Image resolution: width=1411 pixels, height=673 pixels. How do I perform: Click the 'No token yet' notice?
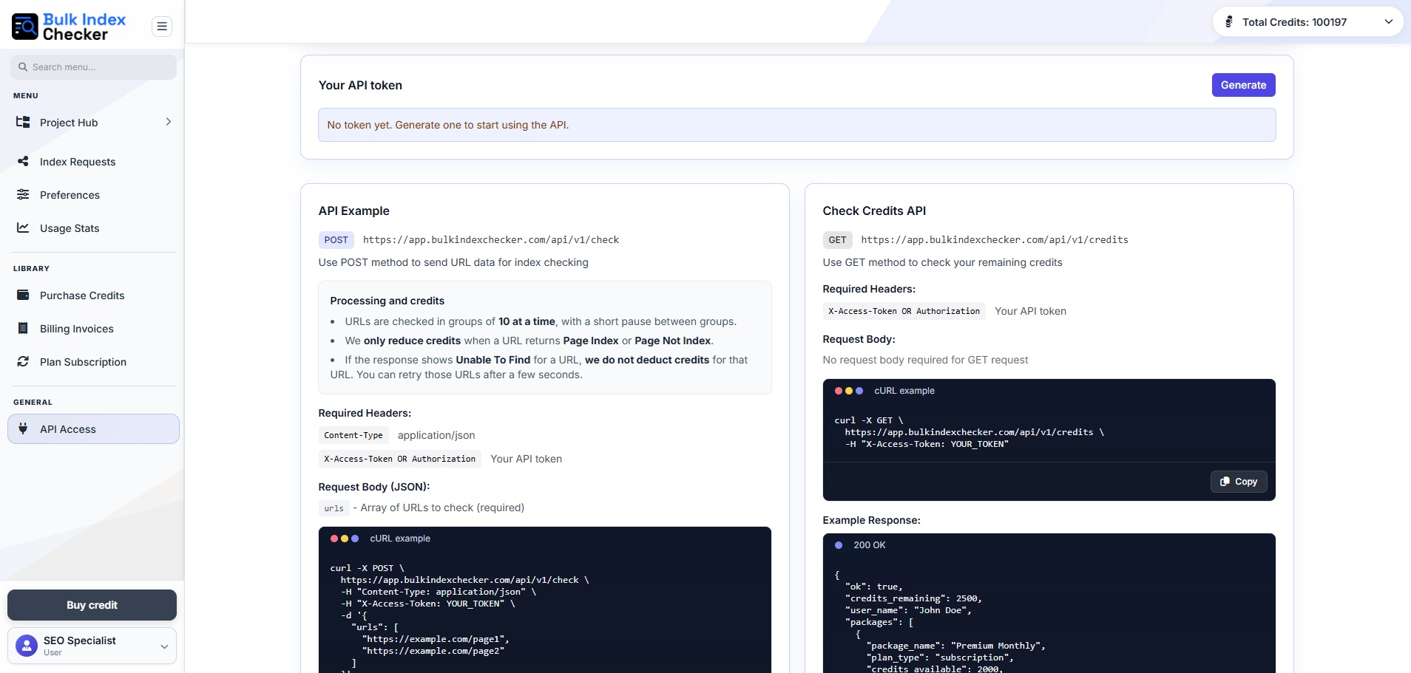point(796,125)
